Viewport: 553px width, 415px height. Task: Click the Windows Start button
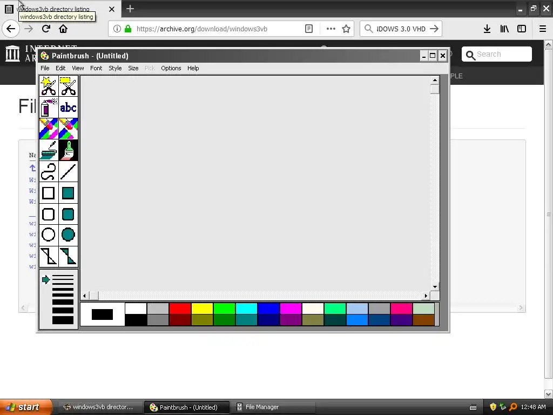coord(26,407)
